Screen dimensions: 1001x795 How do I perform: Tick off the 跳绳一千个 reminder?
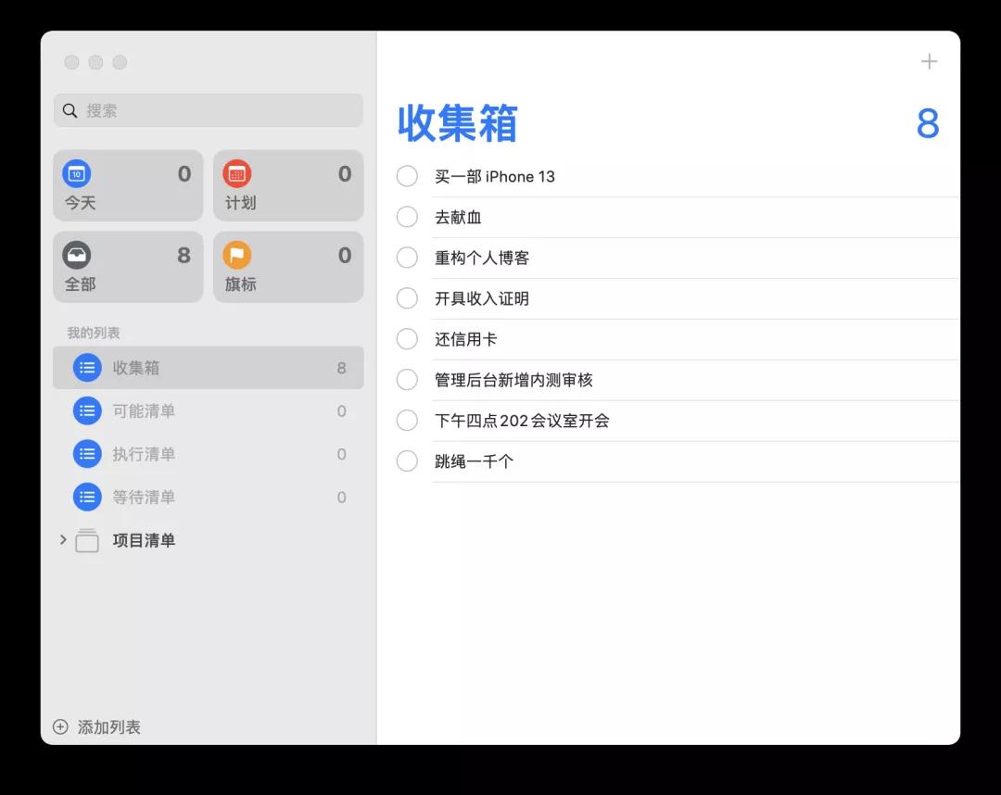click(x=407, y=461)
